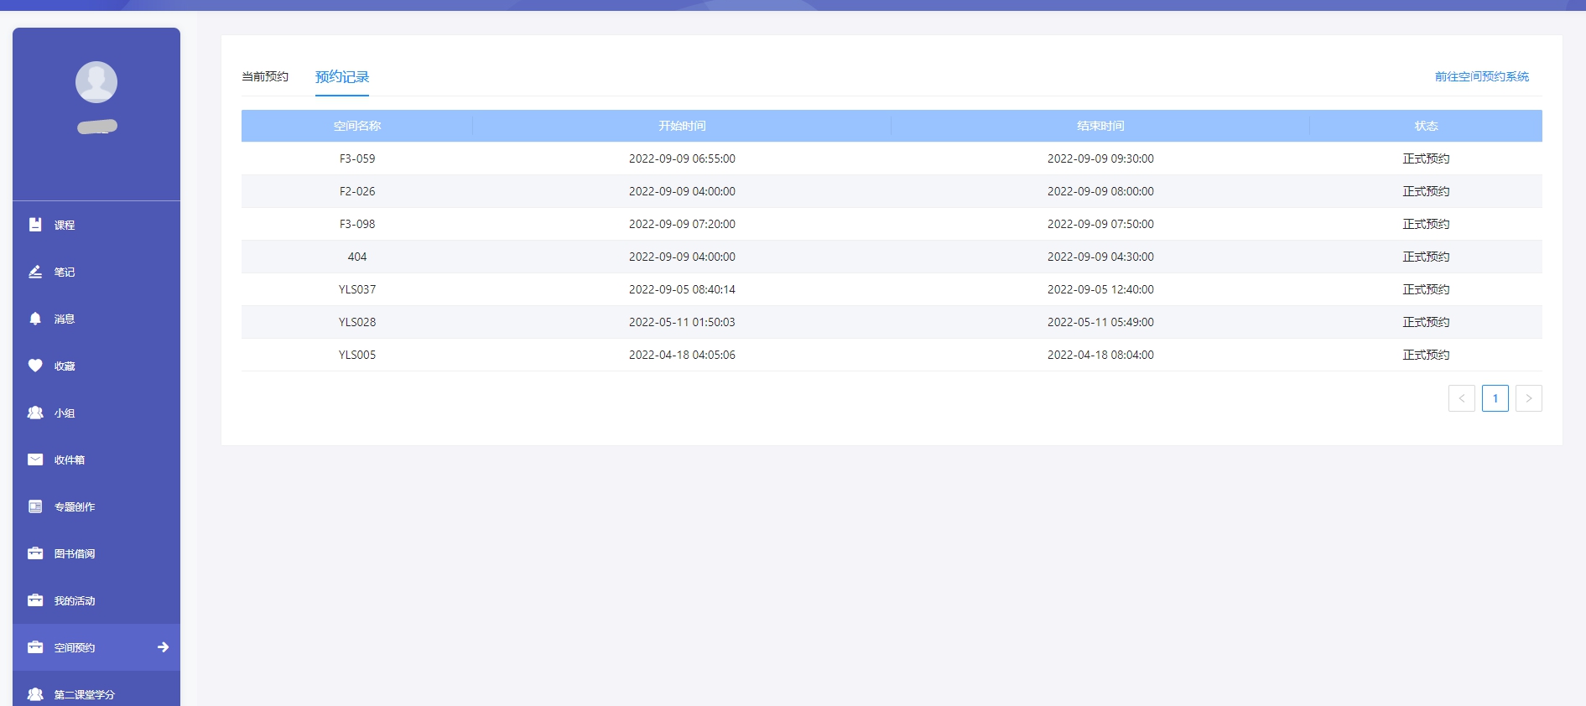Click the 我的活动 briefcase icon
This screenshot has height=706, width=1586.
click(x=35, y=600)
